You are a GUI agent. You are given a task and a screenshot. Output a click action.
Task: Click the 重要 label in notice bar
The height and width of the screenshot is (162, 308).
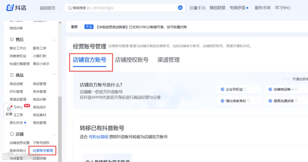pyautogui.click(x=74, y=27)
